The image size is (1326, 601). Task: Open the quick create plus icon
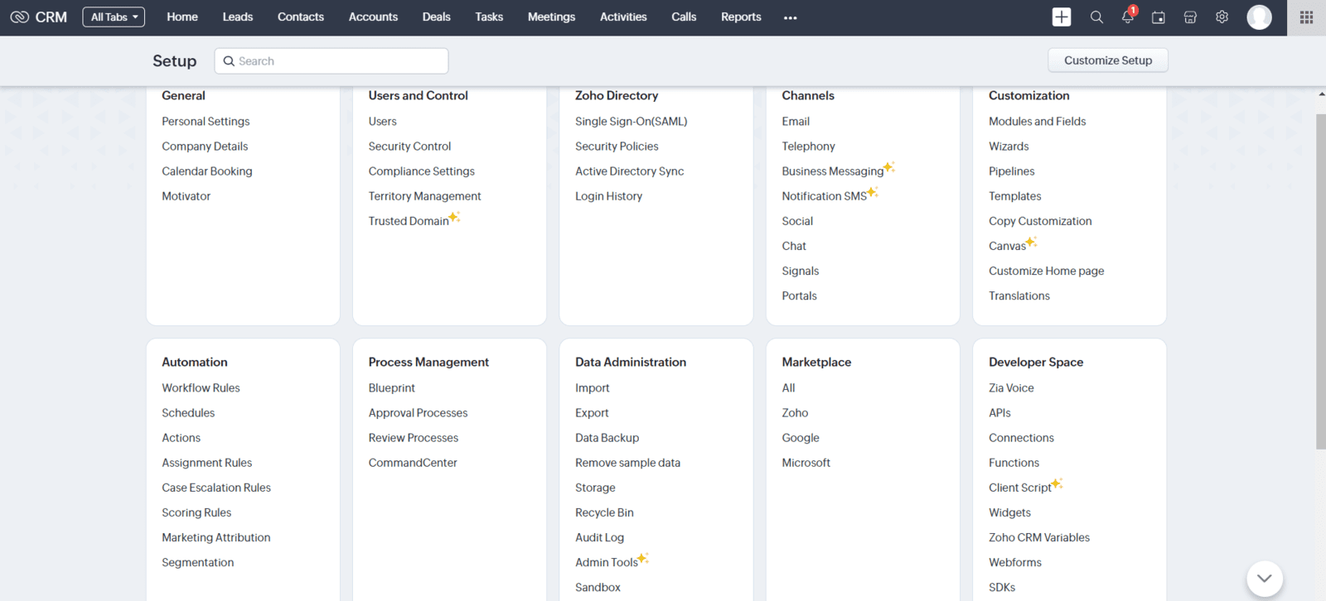(1062, 17)
